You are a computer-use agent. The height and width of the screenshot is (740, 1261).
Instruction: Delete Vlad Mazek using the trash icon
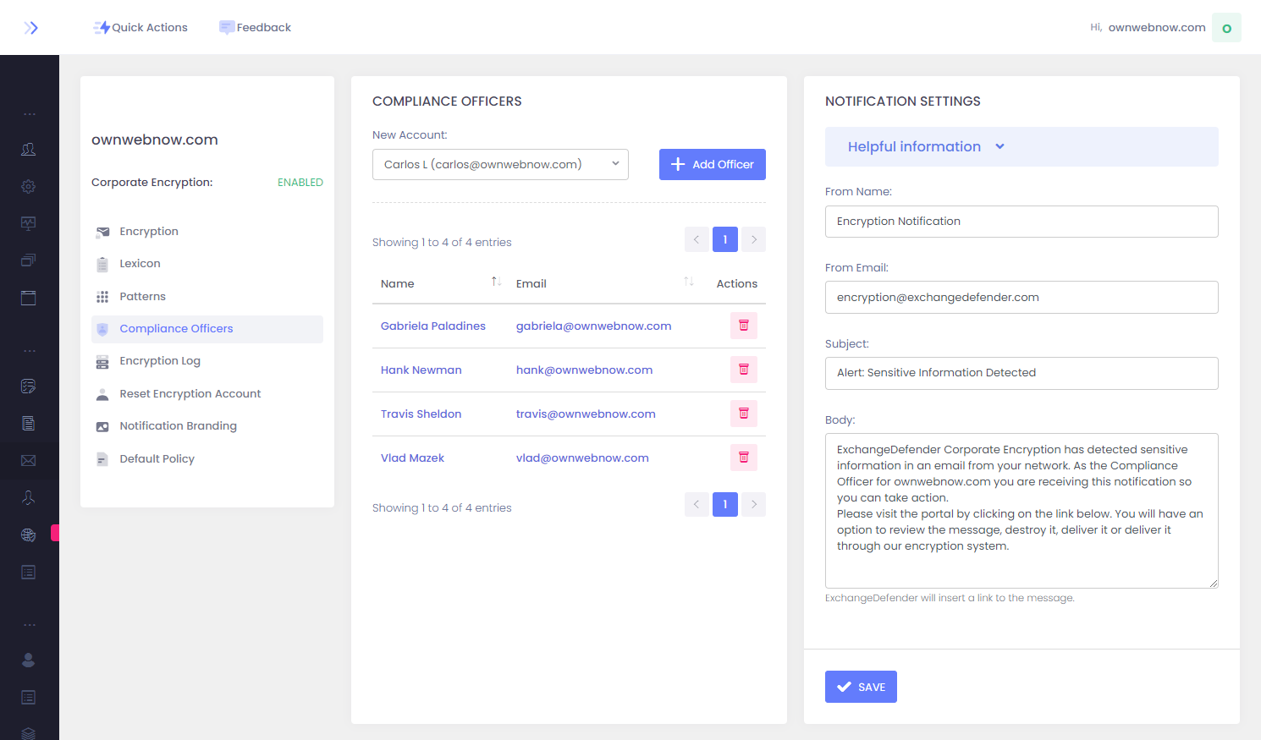point(743,457)
